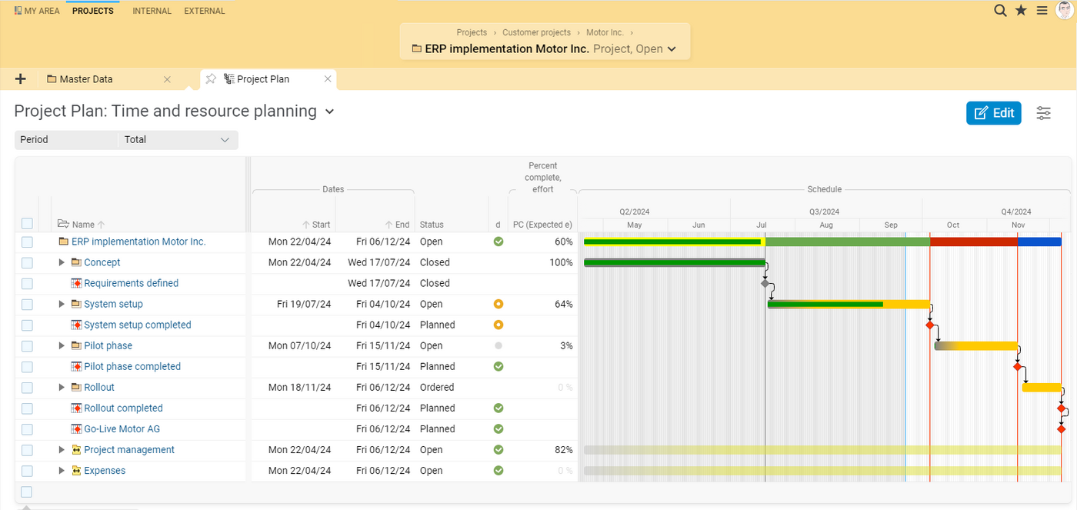
Task: Check the Pilot phase row checkbox
Action: 27,345
